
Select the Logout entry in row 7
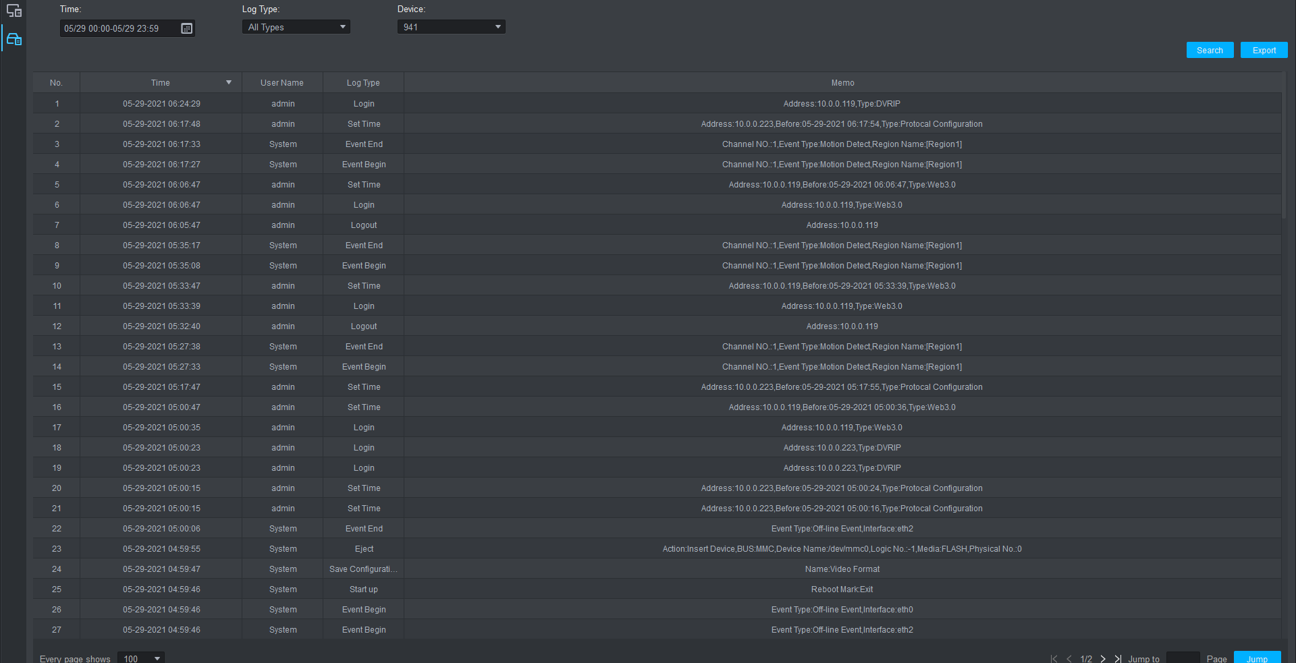click(364, 225)
